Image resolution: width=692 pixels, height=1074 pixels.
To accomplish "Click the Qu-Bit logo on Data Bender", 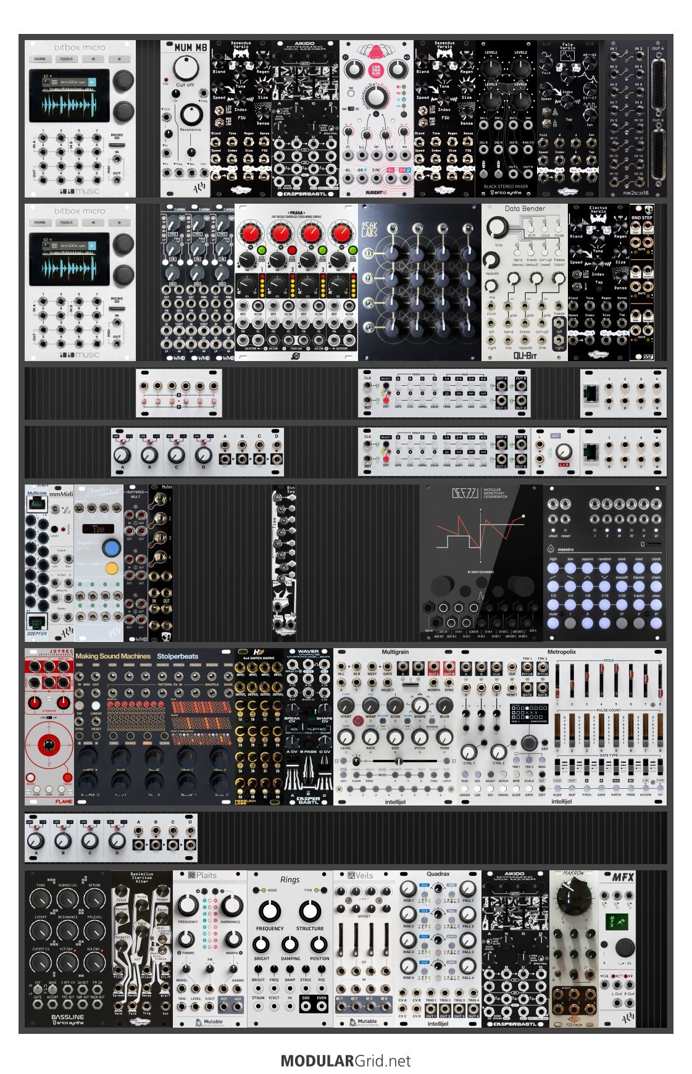I will (x=525, y=356).
